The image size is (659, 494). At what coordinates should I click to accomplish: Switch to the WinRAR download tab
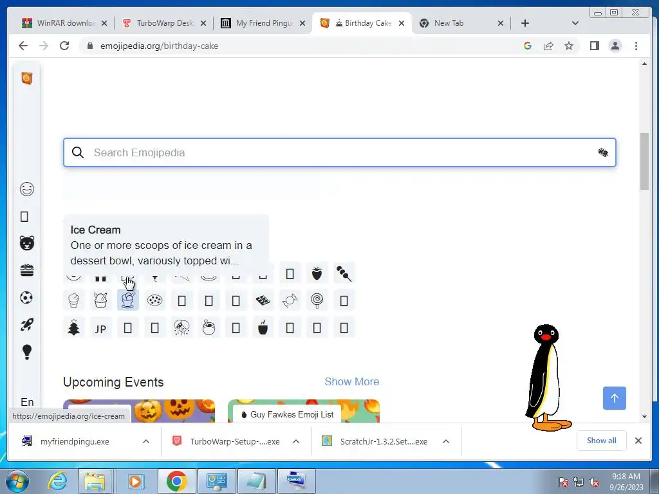point(65,23)
